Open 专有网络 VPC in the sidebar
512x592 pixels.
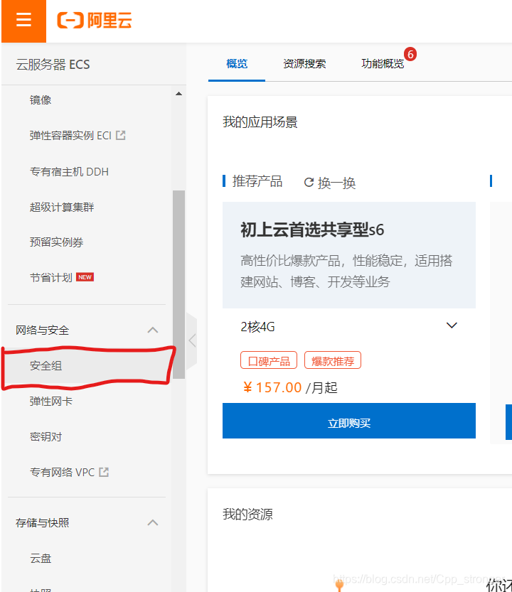click(63, 472)
